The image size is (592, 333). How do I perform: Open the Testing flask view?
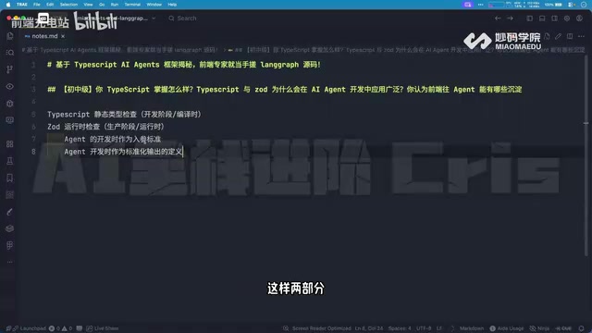(10, 161)
